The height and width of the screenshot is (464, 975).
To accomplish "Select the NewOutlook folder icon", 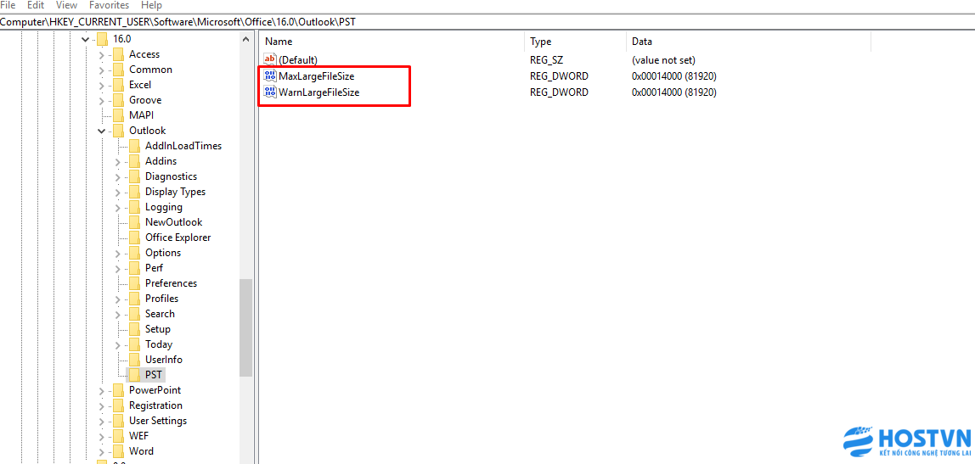I will coord(134,222).
